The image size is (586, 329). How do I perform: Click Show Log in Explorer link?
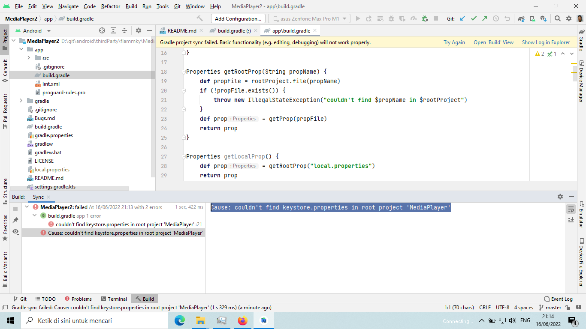point(546,42)
